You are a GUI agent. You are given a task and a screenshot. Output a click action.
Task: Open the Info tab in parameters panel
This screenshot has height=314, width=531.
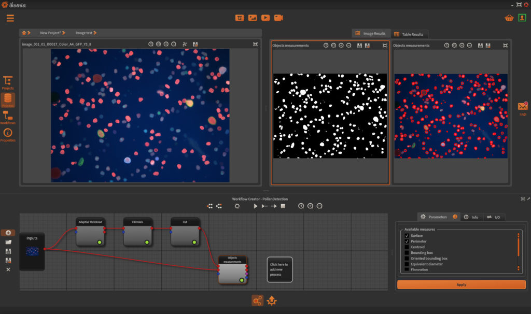[x=471, y=217]
